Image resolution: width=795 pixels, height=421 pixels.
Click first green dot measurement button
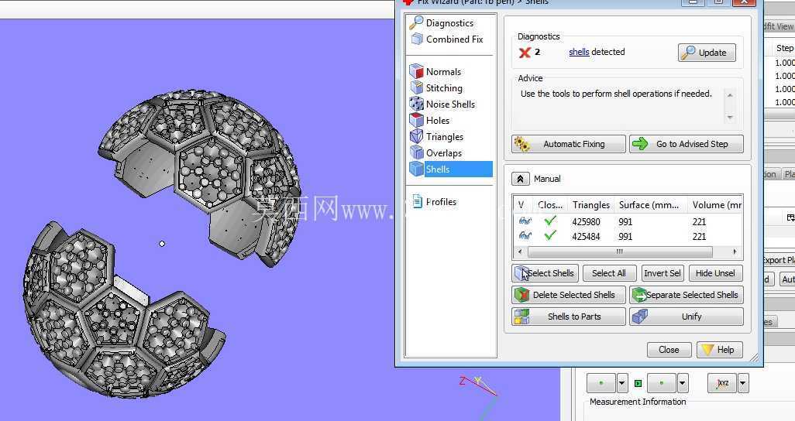point(601,383)
